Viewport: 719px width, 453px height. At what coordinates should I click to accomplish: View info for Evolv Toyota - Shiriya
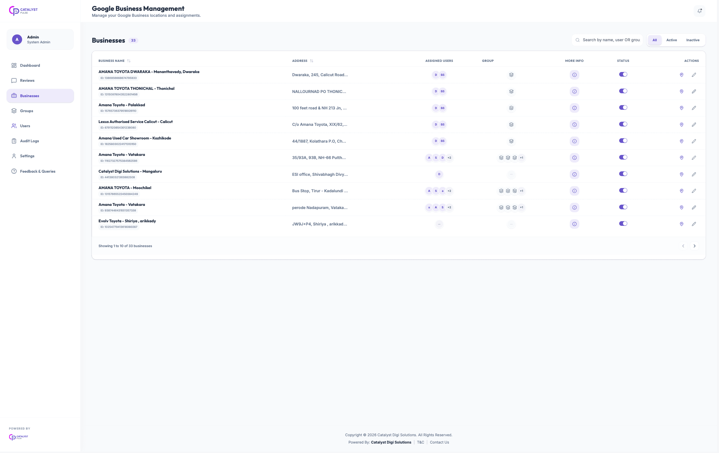574,224
